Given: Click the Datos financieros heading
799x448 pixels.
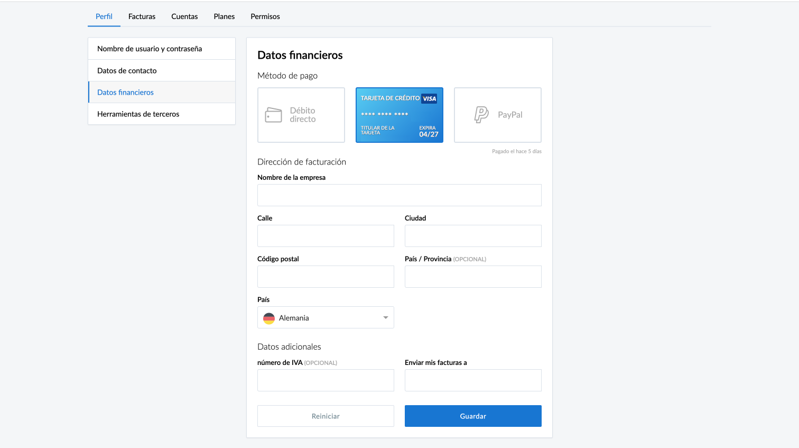Looking at the screenshot, I should point(300,55).
